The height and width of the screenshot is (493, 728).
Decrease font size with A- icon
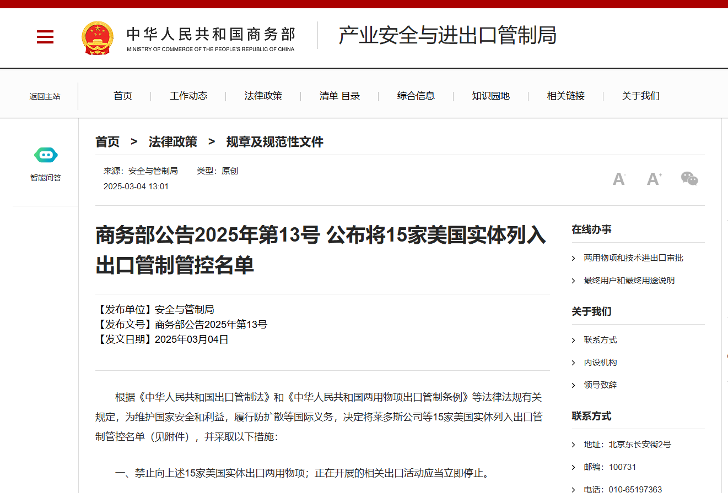coord(619,179)
